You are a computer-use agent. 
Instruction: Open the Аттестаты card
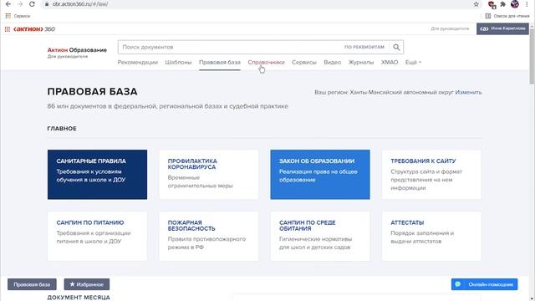[x=431, y=236]
